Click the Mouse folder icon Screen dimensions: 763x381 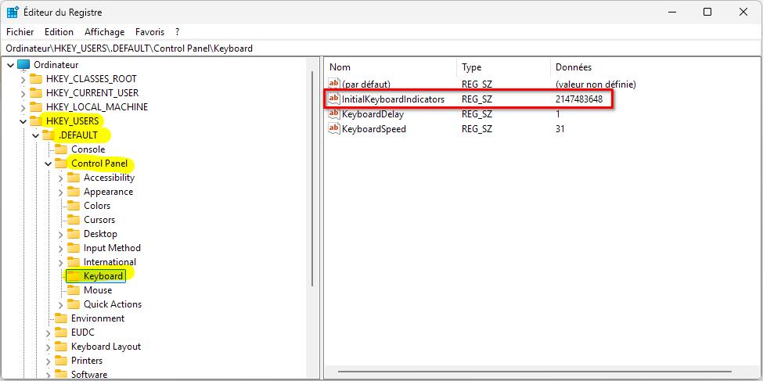point(74,290)
